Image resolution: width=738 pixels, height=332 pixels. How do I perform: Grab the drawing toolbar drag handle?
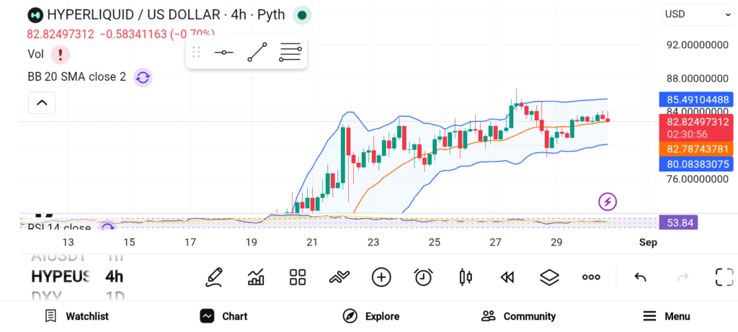(x=196, y=52)
